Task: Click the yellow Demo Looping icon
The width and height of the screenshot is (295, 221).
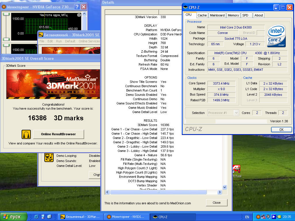Action: click(49, 157)
